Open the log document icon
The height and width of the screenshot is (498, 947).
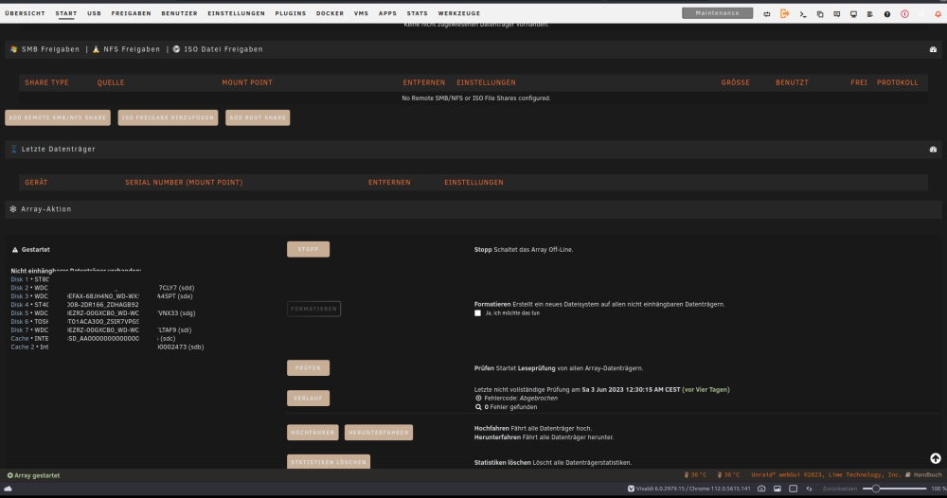click(869, 14)
